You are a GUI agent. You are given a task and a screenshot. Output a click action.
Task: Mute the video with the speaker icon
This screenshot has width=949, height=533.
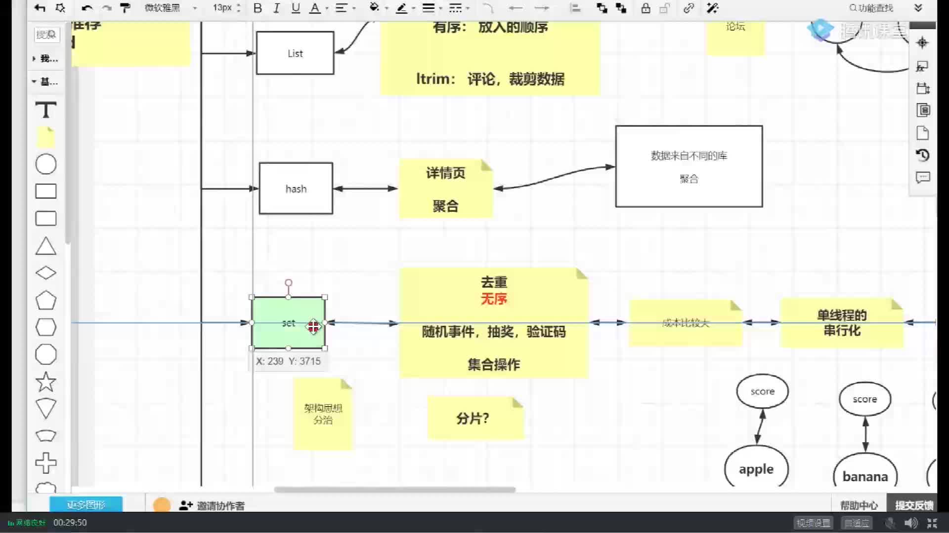[911, 523]
